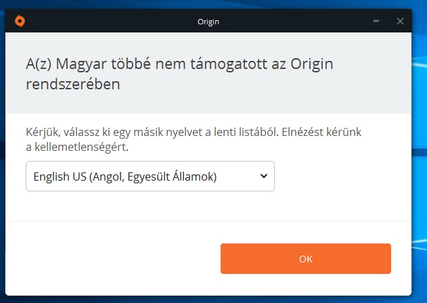Click the orange Origin logo icon

tap(20, 21)
